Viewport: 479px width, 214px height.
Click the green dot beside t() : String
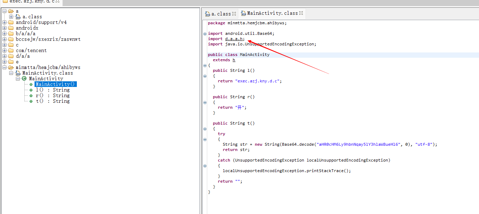[31, 101]
